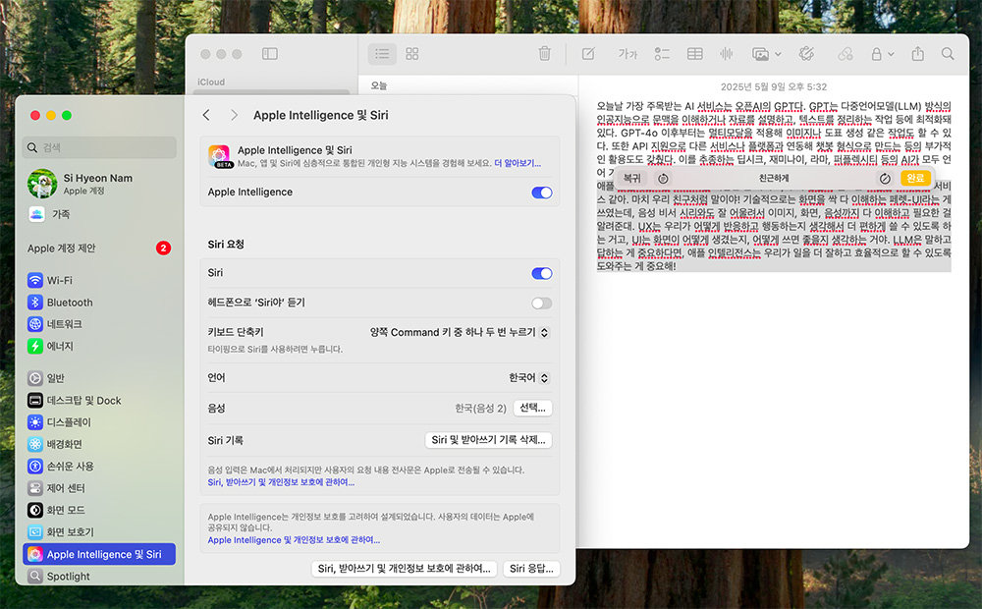The image size is (982, 609).
Task: Disable the Apple Intelligence switch
Action: pyautogui.click(x=541, y=193)
